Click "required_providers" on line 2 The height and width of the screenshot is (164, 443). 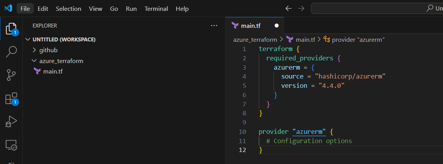(300, 58)
